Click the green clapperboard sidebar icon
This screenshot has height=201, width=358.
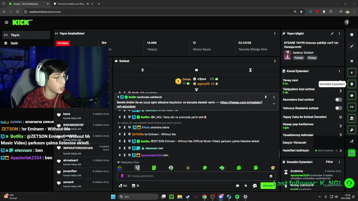[x=352, y=153]
